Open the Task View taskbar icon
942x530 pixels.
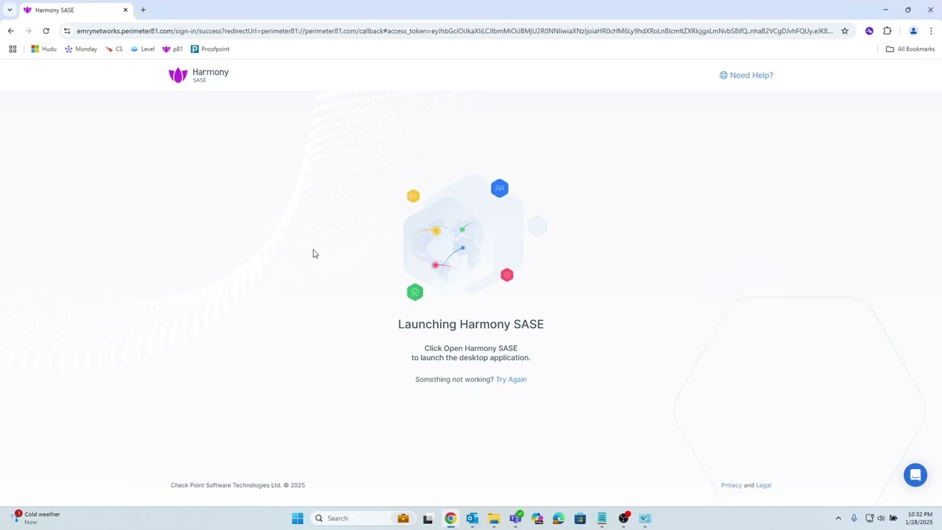click(x=428, y=518)
